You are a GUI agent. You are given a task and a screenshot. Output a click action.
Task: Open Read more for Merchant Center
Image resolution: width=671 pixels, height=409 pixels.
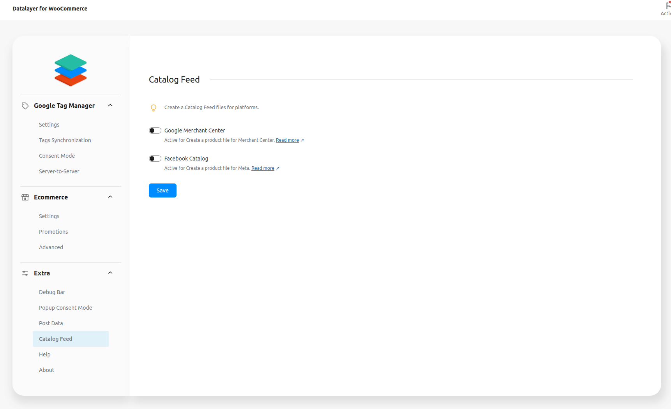coord(287,140)
